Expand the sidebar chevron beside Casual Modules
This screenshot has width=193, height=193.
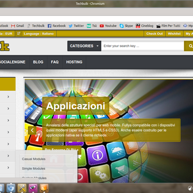[x=8, y=156]
